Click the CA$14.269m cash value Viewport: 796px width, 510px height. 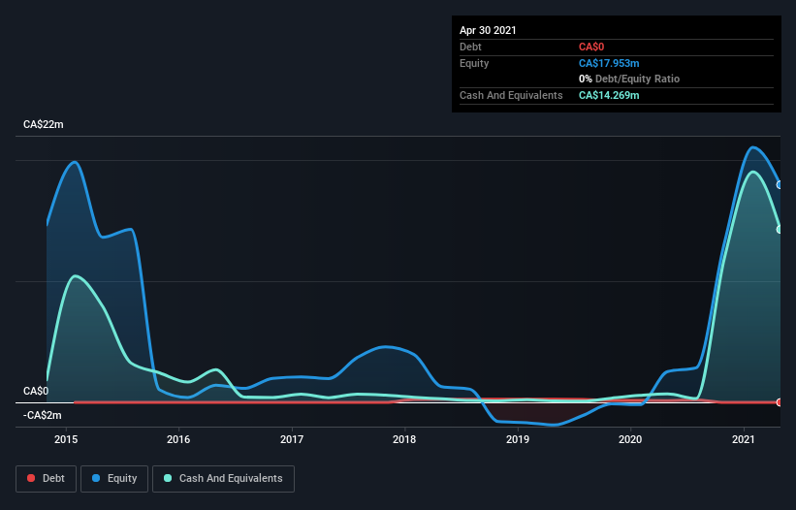[609, 95]
